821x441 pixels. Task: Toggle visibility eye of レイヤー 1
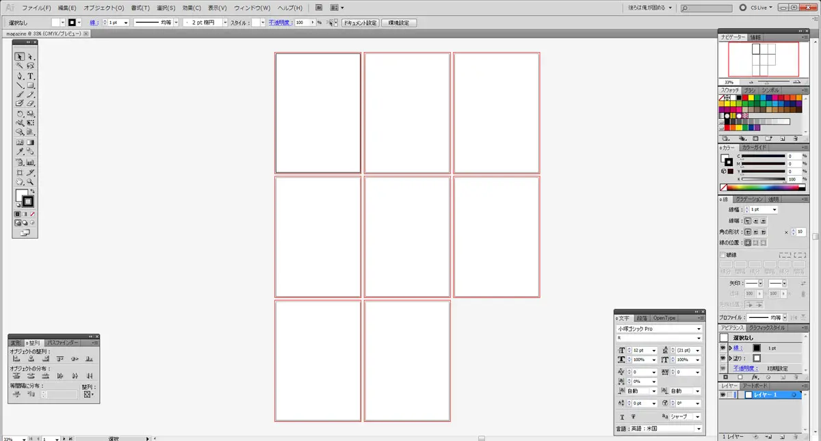click(x=723, y=395)
